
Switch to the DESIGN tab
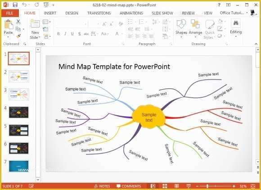point(72,13)
